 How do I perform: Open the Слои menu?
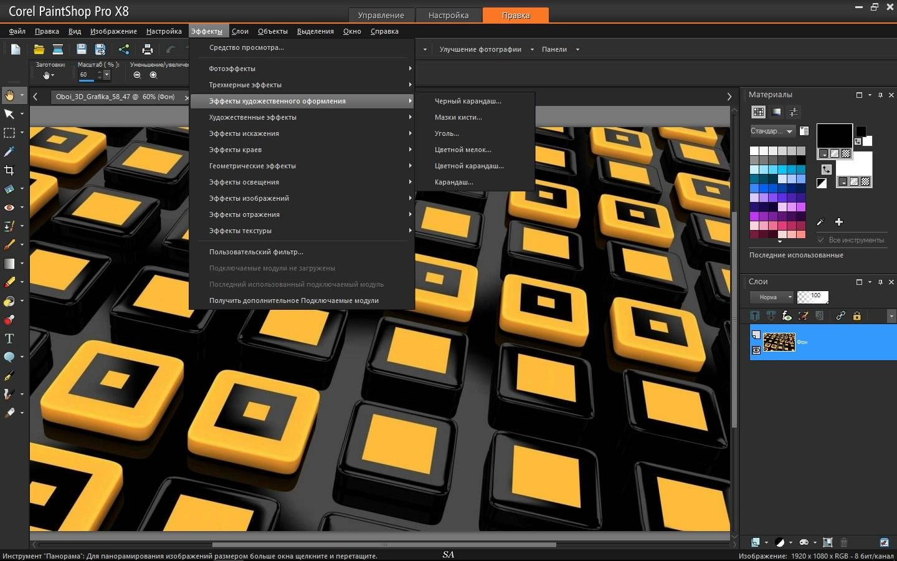[240, 31]
